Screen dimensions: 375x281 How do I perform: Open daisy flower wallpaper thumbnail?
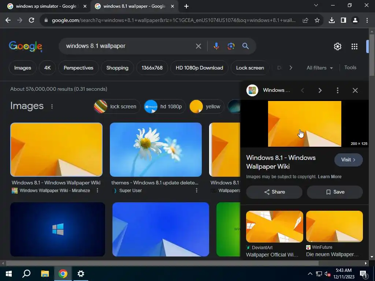(156, 150)
